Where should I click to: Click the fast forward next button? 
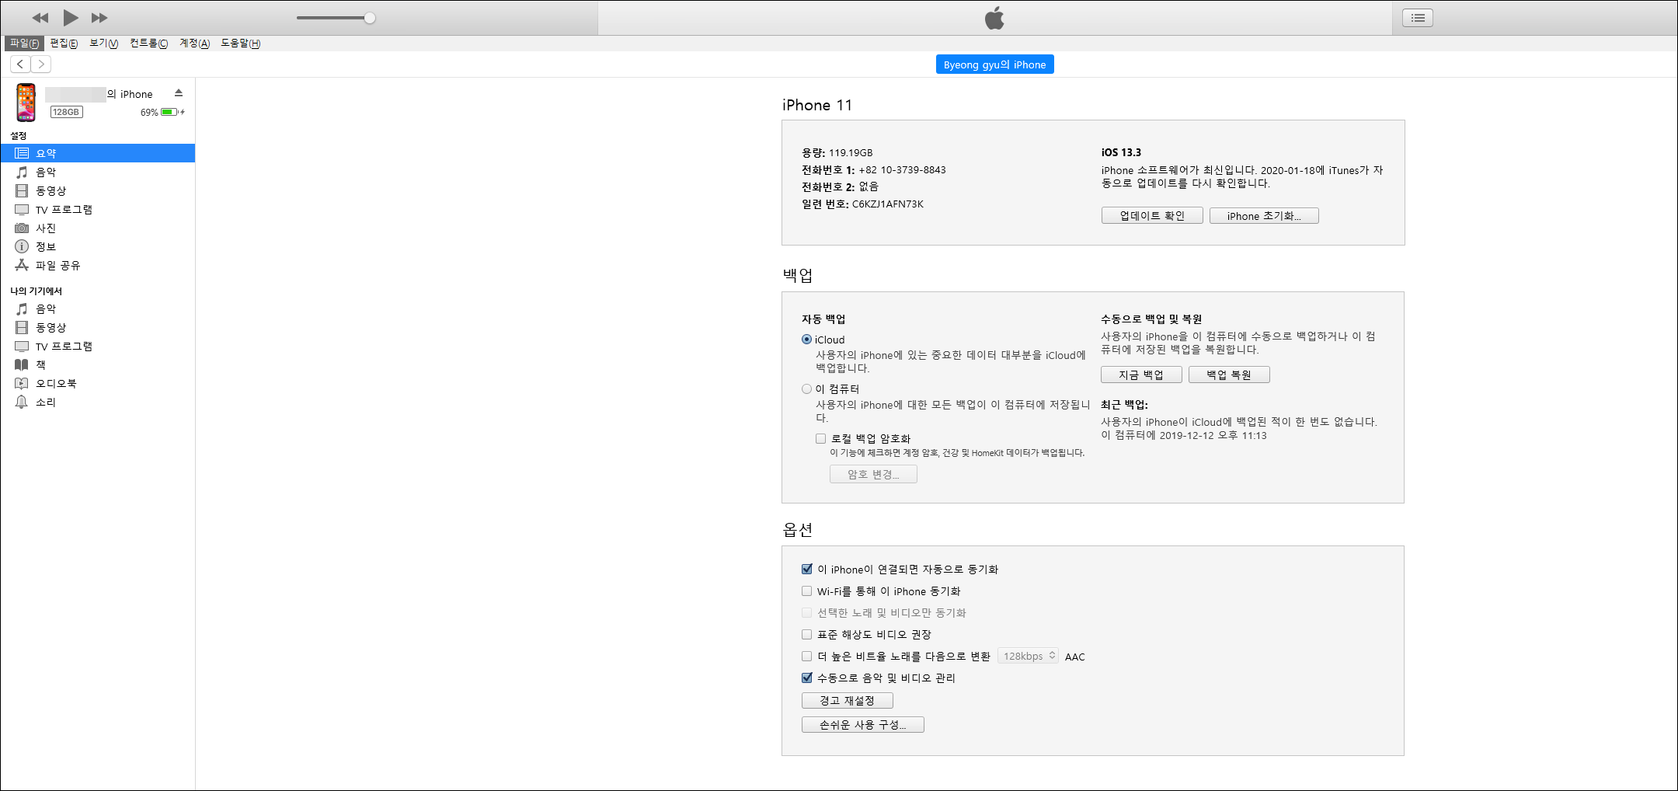99,18
